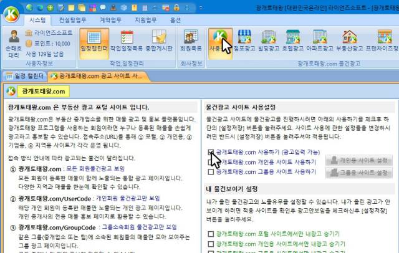This screenshot has height=253, width=399.
Task: Click the stacked yellow notes icon
Action: [x=82, y=7]
